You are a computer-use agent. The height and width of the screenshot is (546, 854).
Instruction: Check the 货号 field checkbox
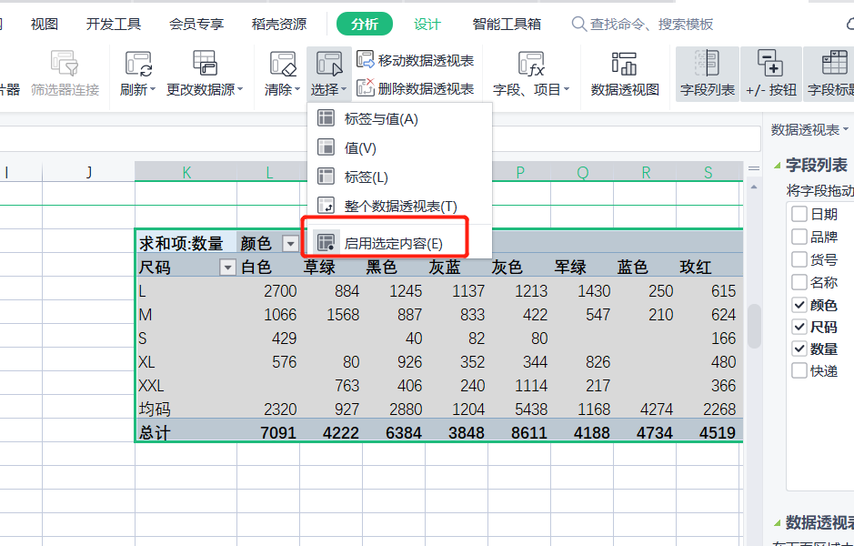(799, 258)
